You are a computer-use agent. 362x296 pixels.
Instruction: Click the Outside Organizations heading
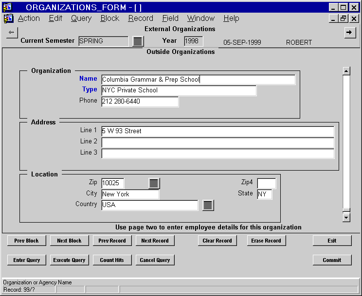181,52
